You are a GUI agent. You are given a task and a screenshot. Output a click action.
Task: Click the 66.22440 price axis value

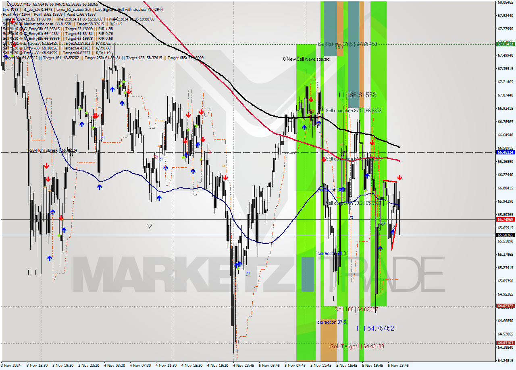(506, 175)
